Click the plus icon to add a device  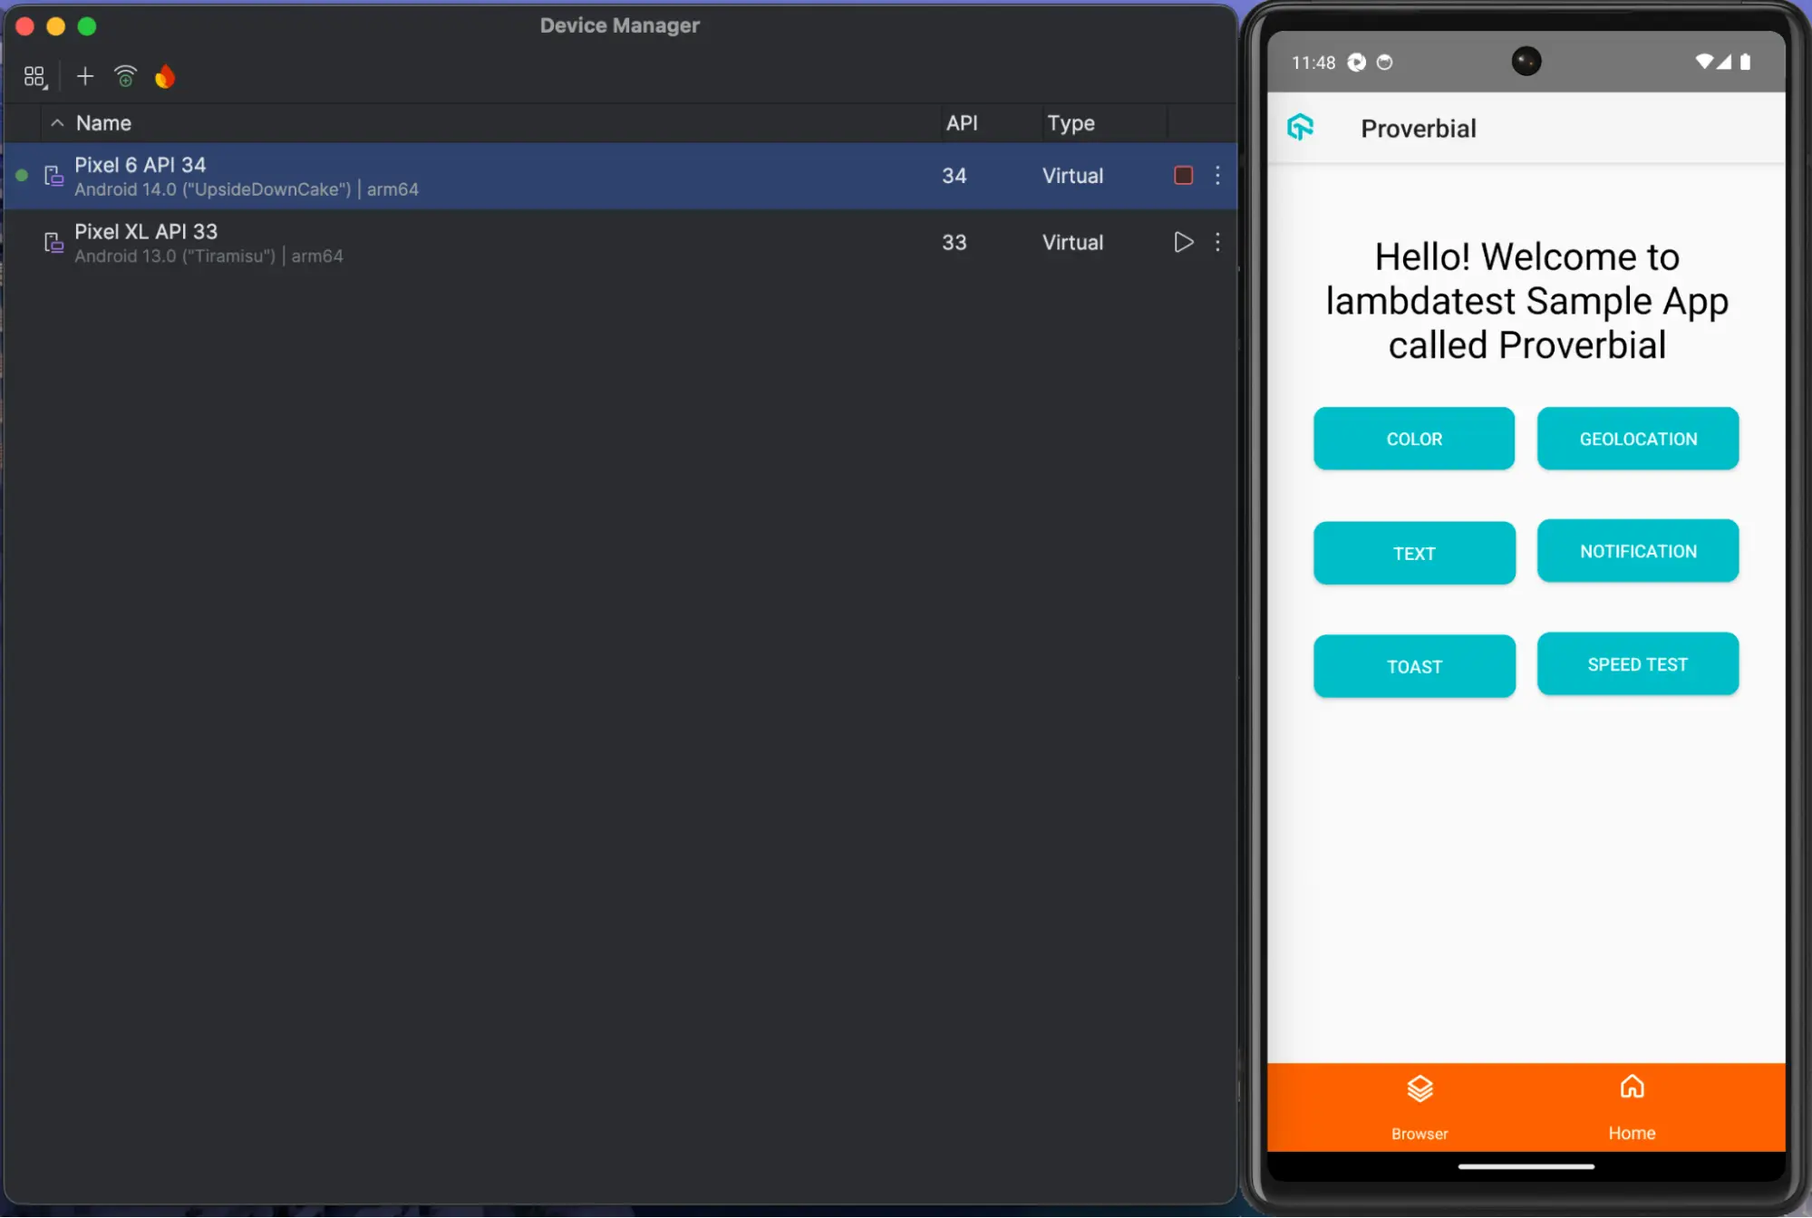click(85, 77)
